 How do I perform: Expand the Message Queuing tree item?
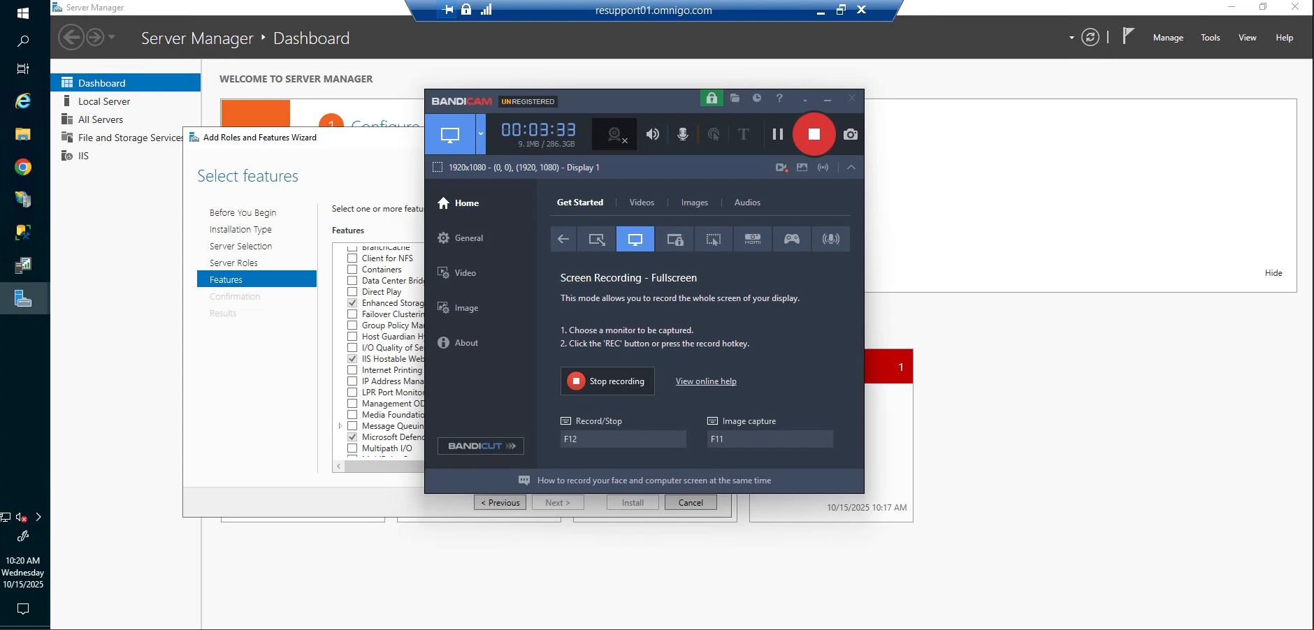[342, 425]
